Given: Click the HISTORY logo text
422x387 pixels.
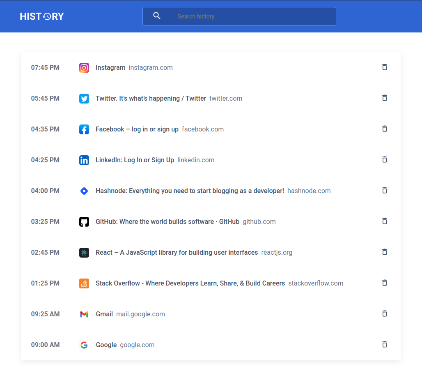Looking at the screenshot, I should (41, 16).
